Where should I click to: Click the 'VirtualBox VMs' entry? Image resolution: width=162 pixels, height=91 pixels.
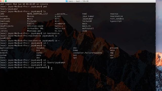pyautogui.click(x=35, y=29)
